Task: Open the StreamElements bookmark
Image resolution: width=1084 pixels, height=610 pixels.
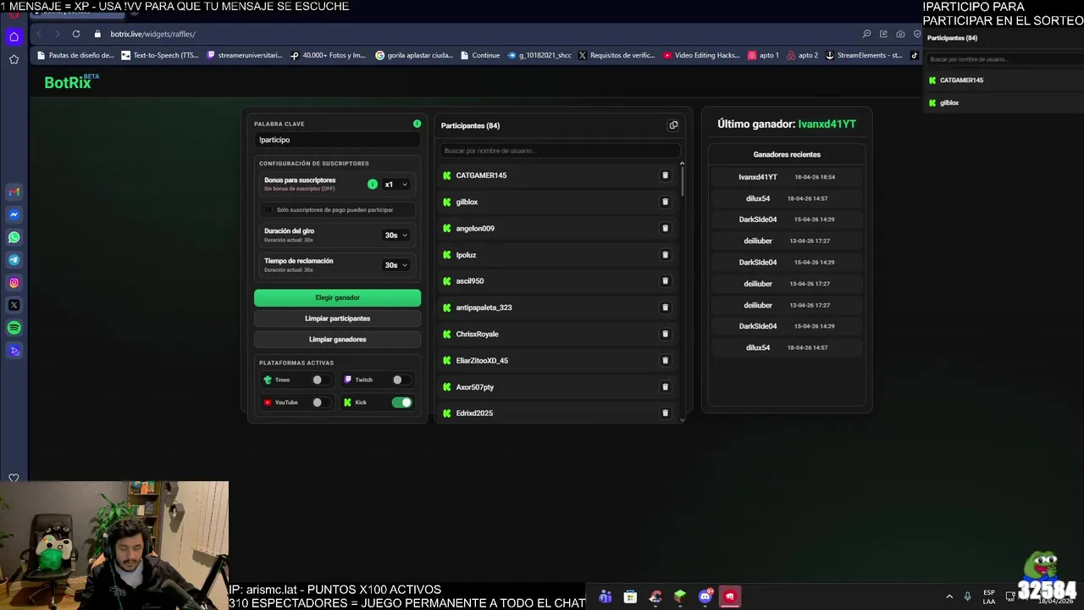Action: click(x=864, y=55)
